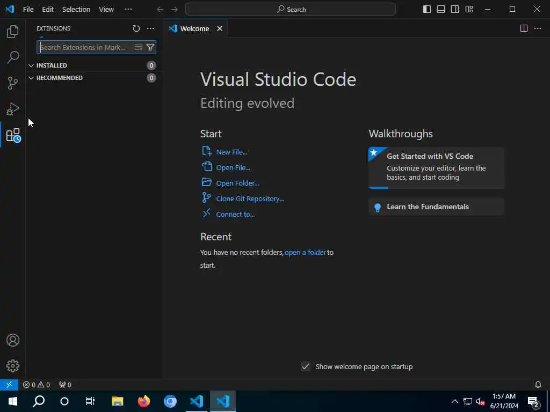This screenshot has width=550, height=412.
Task: Open the Explorer view in the activity bar
Action: pos(13,32)
